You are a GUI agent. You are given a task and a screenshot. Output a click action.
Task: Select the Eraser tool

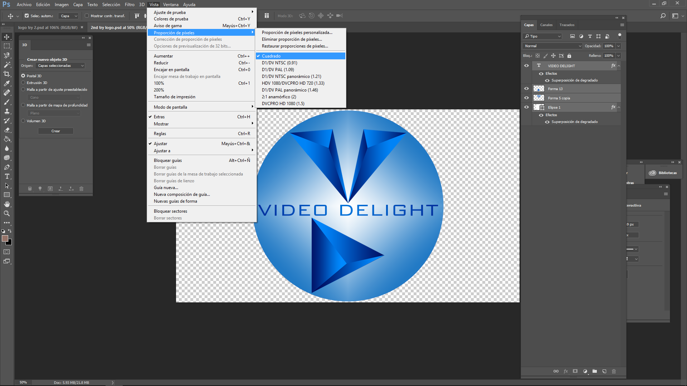click(7, 130)
